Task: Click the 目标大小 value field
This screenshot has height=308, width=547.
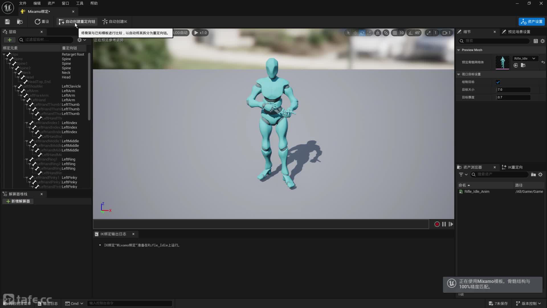Action: (513, 90)
